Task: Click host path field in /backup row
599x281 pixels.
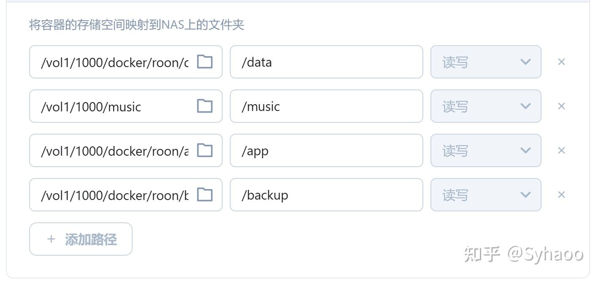Action: 114,195
